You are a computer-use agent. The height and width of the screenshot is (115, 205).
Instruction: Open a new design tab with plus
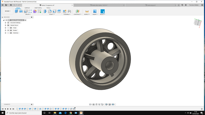[179, 5]
